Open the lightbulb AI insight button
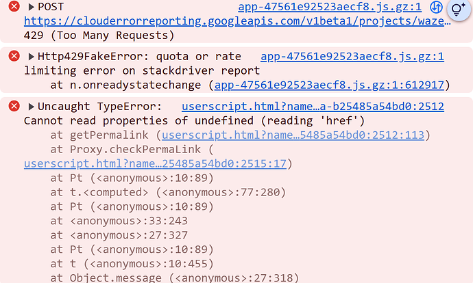This screenshot has width=473, height=283. coord(457,9)
